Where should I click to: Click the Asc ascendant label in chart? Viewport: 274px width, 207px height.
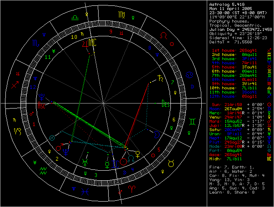[x=41, y=106]
